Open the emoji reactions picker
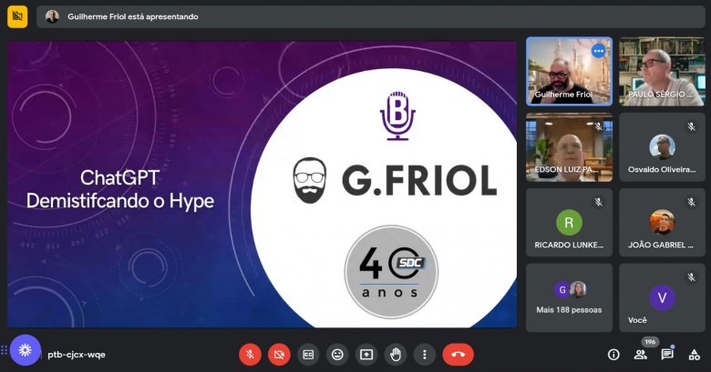This screenshot has width=711, height=372. tap(337, 355)
